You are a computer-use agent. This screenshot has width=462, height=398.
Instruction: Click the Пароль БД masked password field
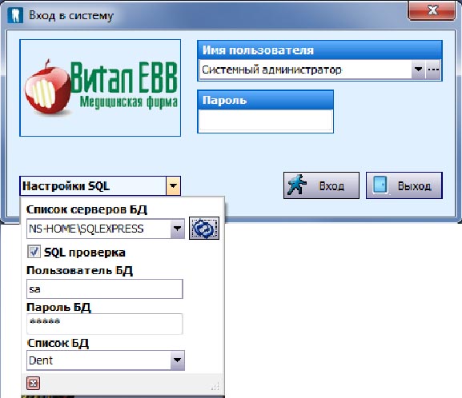(105, 324)
